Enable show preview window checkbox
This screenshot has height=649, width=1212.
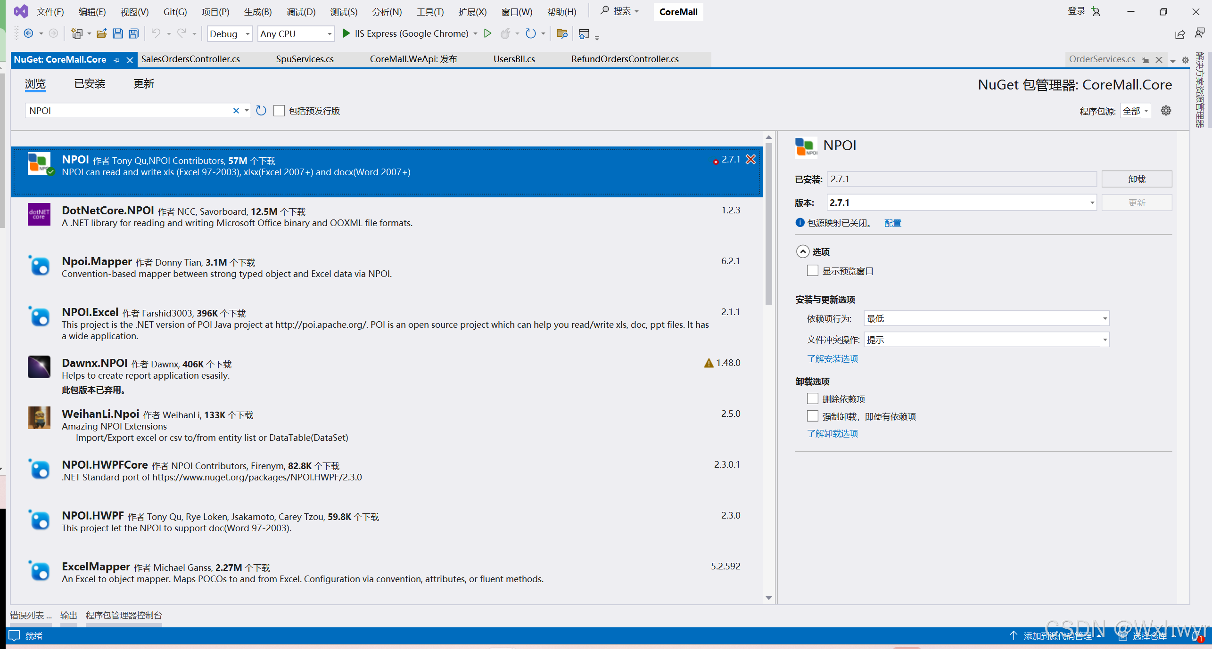click(812, 271)
